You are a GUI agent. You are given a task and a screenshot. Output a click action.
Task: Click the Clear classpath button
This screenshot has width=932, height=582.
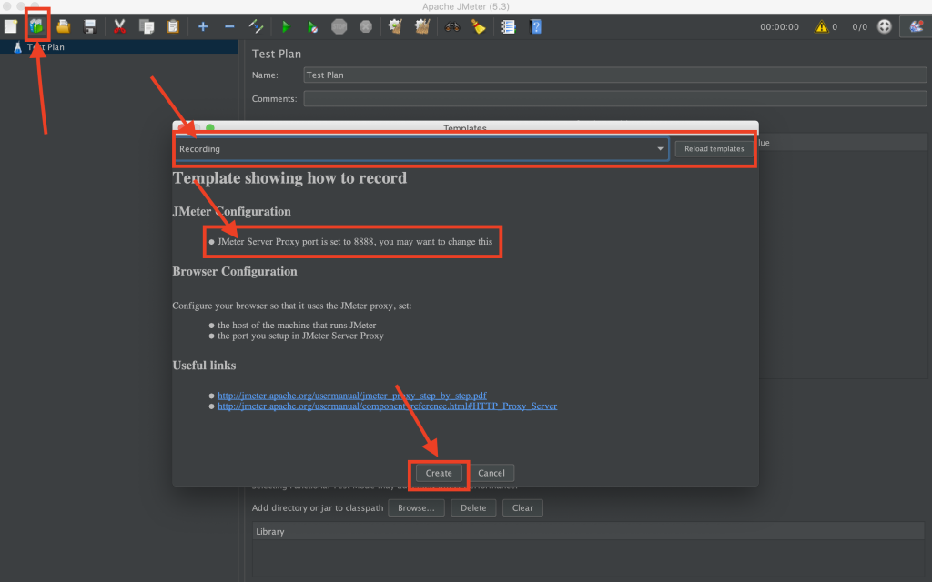tap(522, 507)
